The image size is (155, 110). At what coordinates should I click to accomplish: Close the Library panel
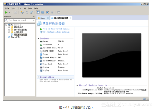click(34, 17)
